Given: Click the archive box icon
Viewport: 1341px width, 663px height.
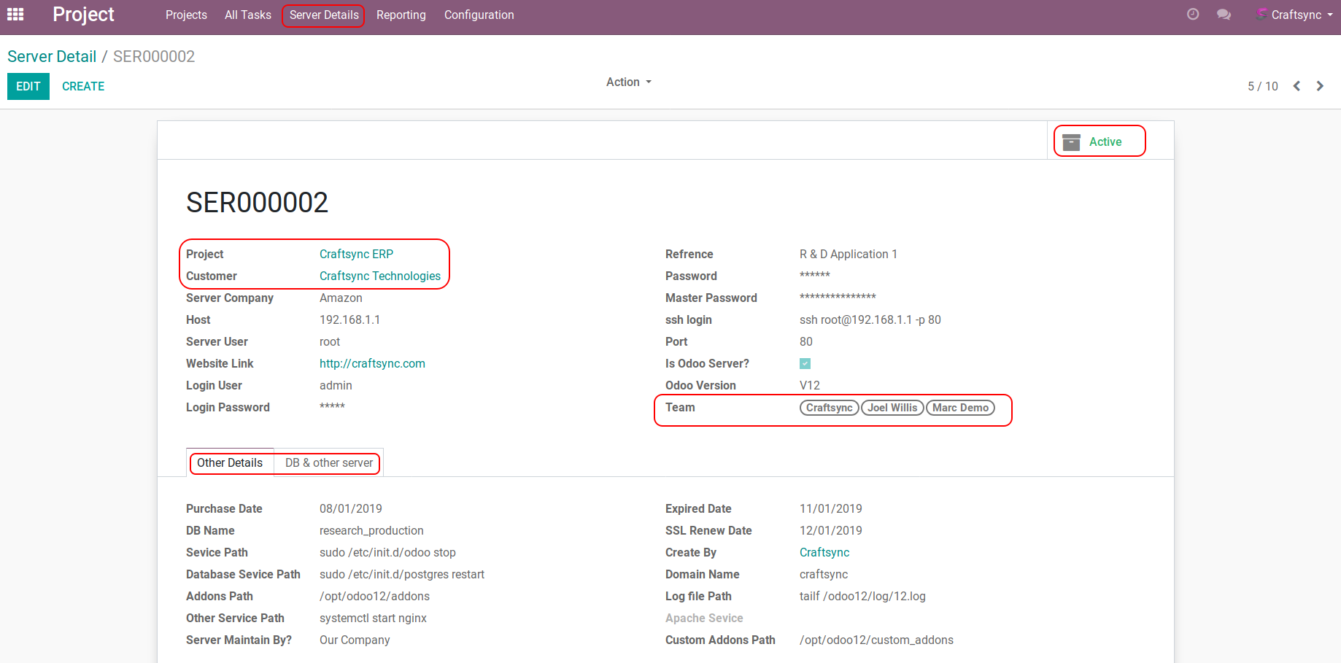Looking at the screenshot, I should pos(1071,142).
